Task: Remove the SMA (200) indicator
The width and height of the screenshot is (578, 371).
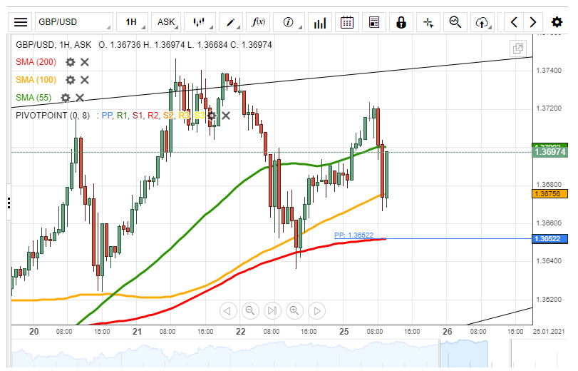Action: pyautogui.click(x=85, y=62)
